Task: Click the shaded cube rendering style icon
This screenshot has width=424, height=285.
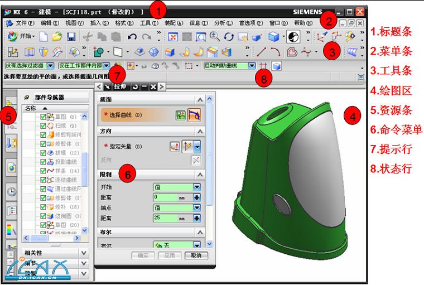Action: point(273,36)
